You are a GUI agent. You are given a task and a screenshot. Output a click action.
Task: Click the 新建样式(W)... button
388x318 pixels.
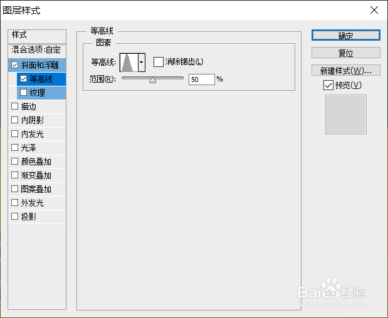click(x=345, y=70)
